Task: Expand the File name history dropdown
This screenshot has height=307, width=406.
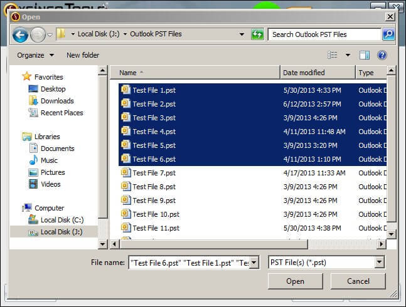Action: pyautogui.click(x=254, y=263)
